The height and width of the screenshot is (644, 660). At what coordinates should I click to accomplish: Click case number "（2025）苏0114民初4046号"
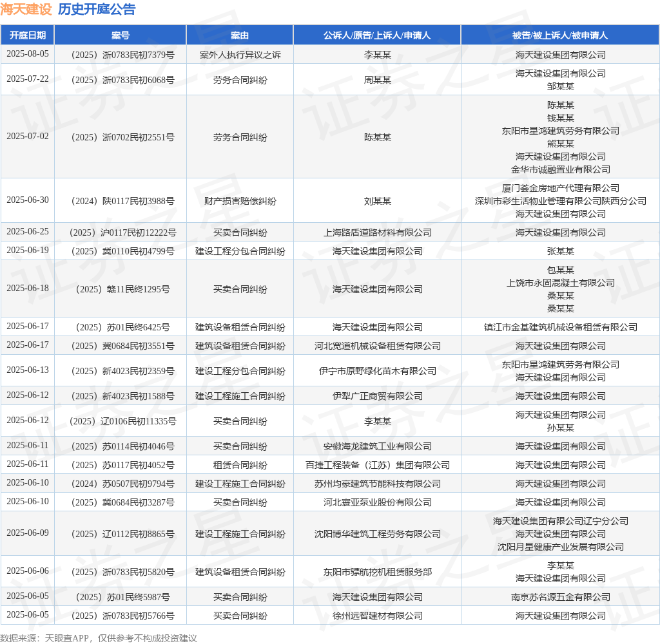coord(121,446)
